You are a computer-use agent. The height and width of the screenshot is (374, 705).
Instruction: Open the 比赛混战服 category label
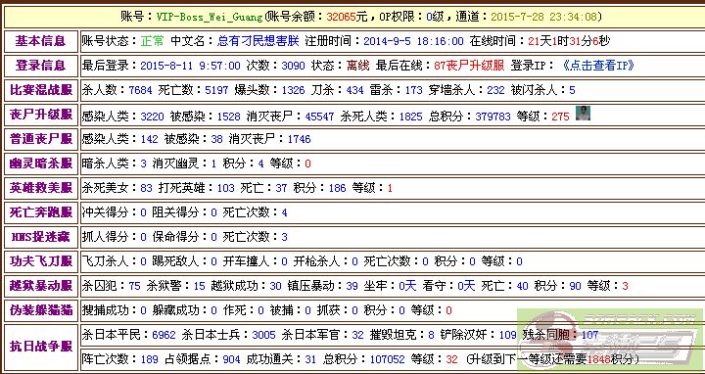pos(41,90)
